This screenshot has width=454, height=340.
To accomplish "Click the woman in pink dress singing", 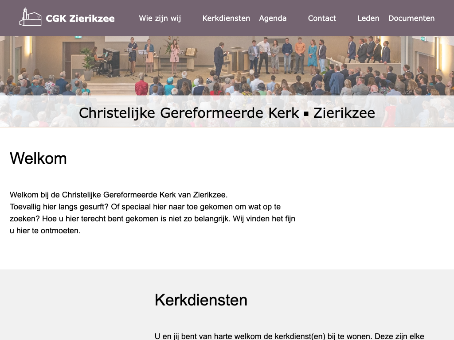I will click(174, 53).
